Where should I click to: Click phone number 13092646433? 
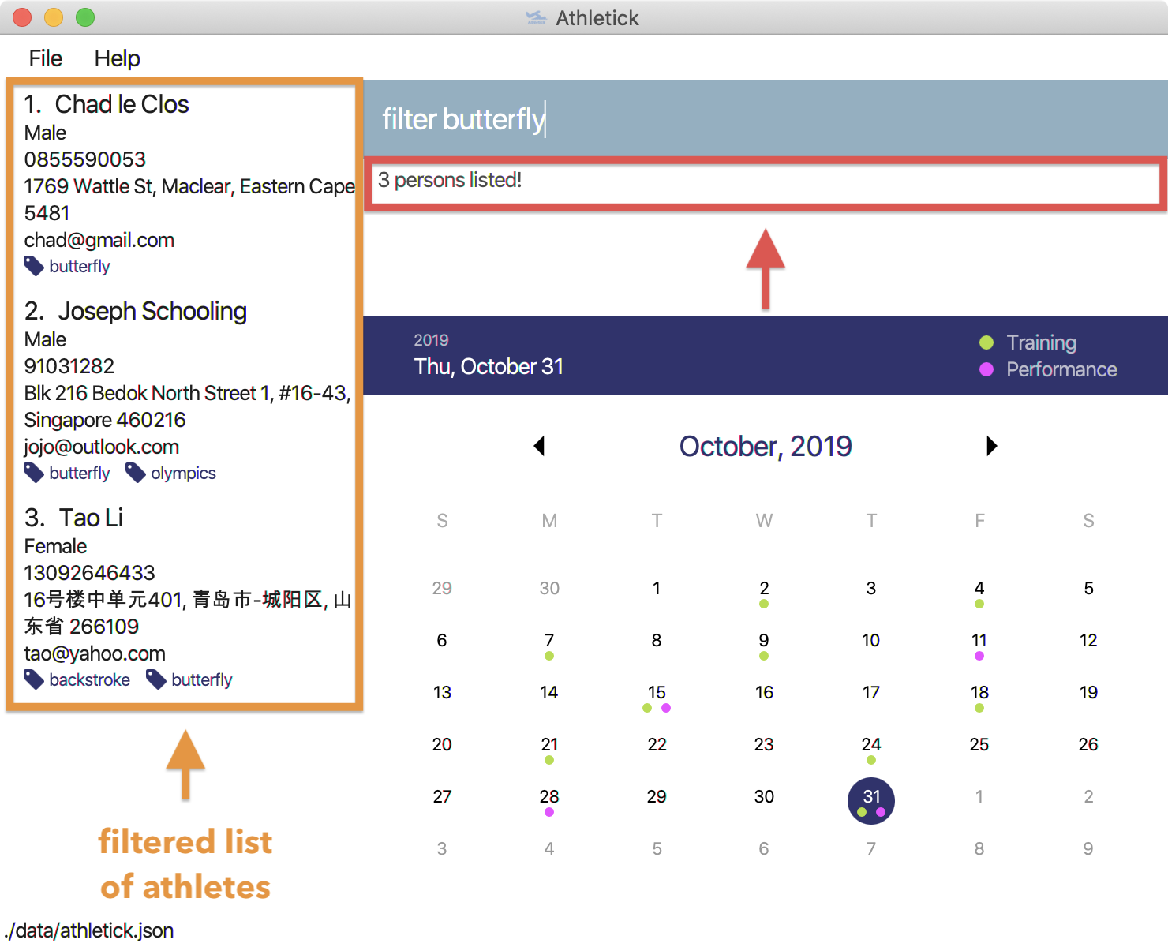click(90, 573)
